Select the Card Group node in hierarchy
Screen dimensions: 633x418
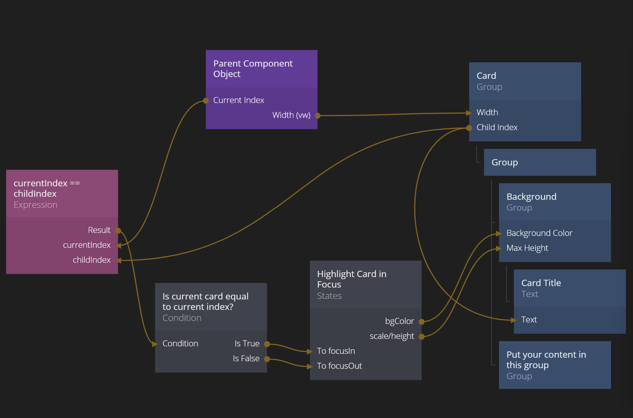pos(525,81)
